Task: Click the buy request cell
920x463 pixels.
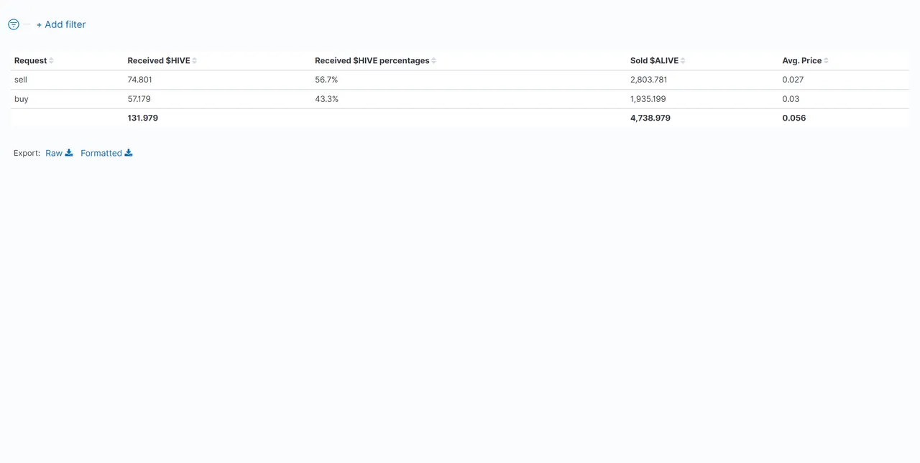Action: 22,99
